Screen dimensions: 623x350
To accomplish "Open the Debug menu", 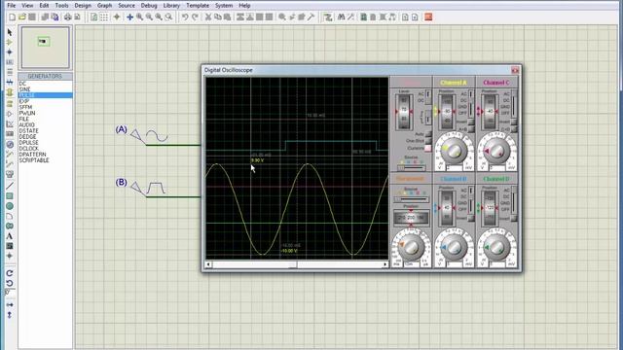I will point(149,6).
